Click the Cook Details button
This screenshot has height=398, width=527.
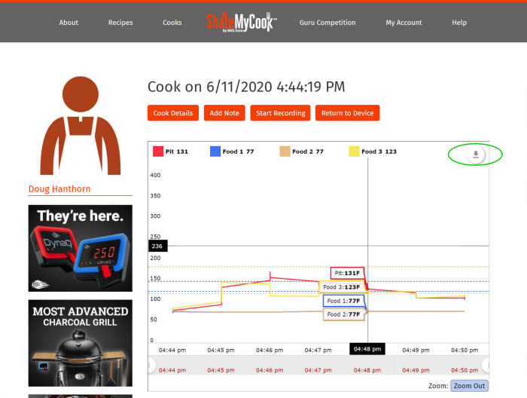coord(173,113)
